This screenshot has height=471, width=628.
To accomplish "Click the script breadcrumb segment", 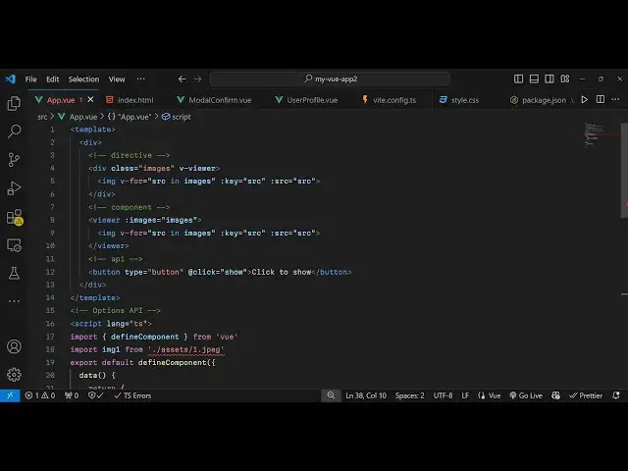I will pos(177,117).
